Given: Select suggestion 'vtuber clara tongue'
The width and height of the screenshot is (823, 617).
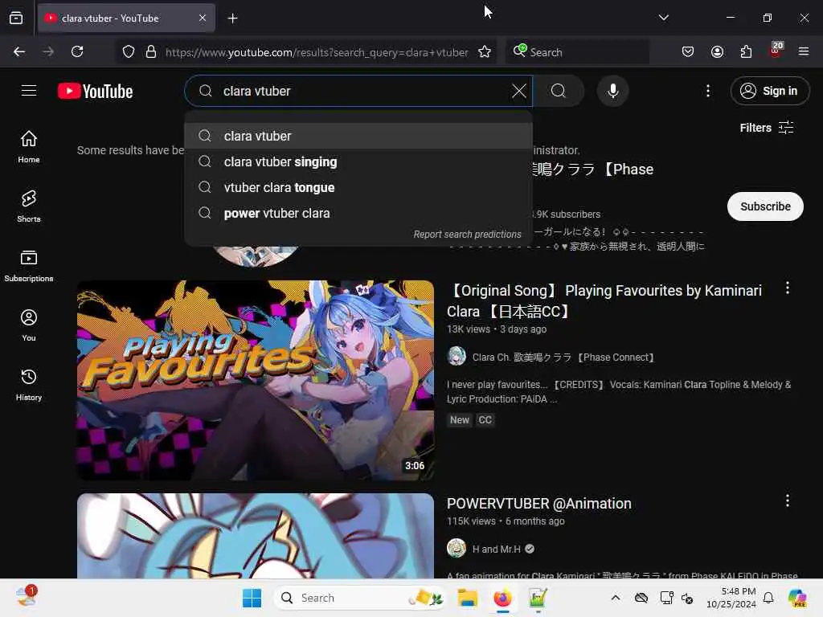Looking at the screenshot, I should click(358, 187).
